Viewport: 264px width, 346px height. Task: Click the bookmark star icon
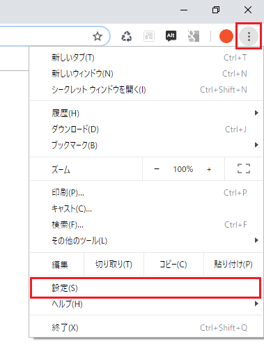(98, 36)
